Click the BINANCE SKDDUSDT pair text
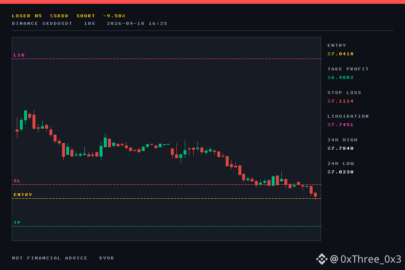Image resolution: width=405 pixels, height=270 pixels. point(42,24)
